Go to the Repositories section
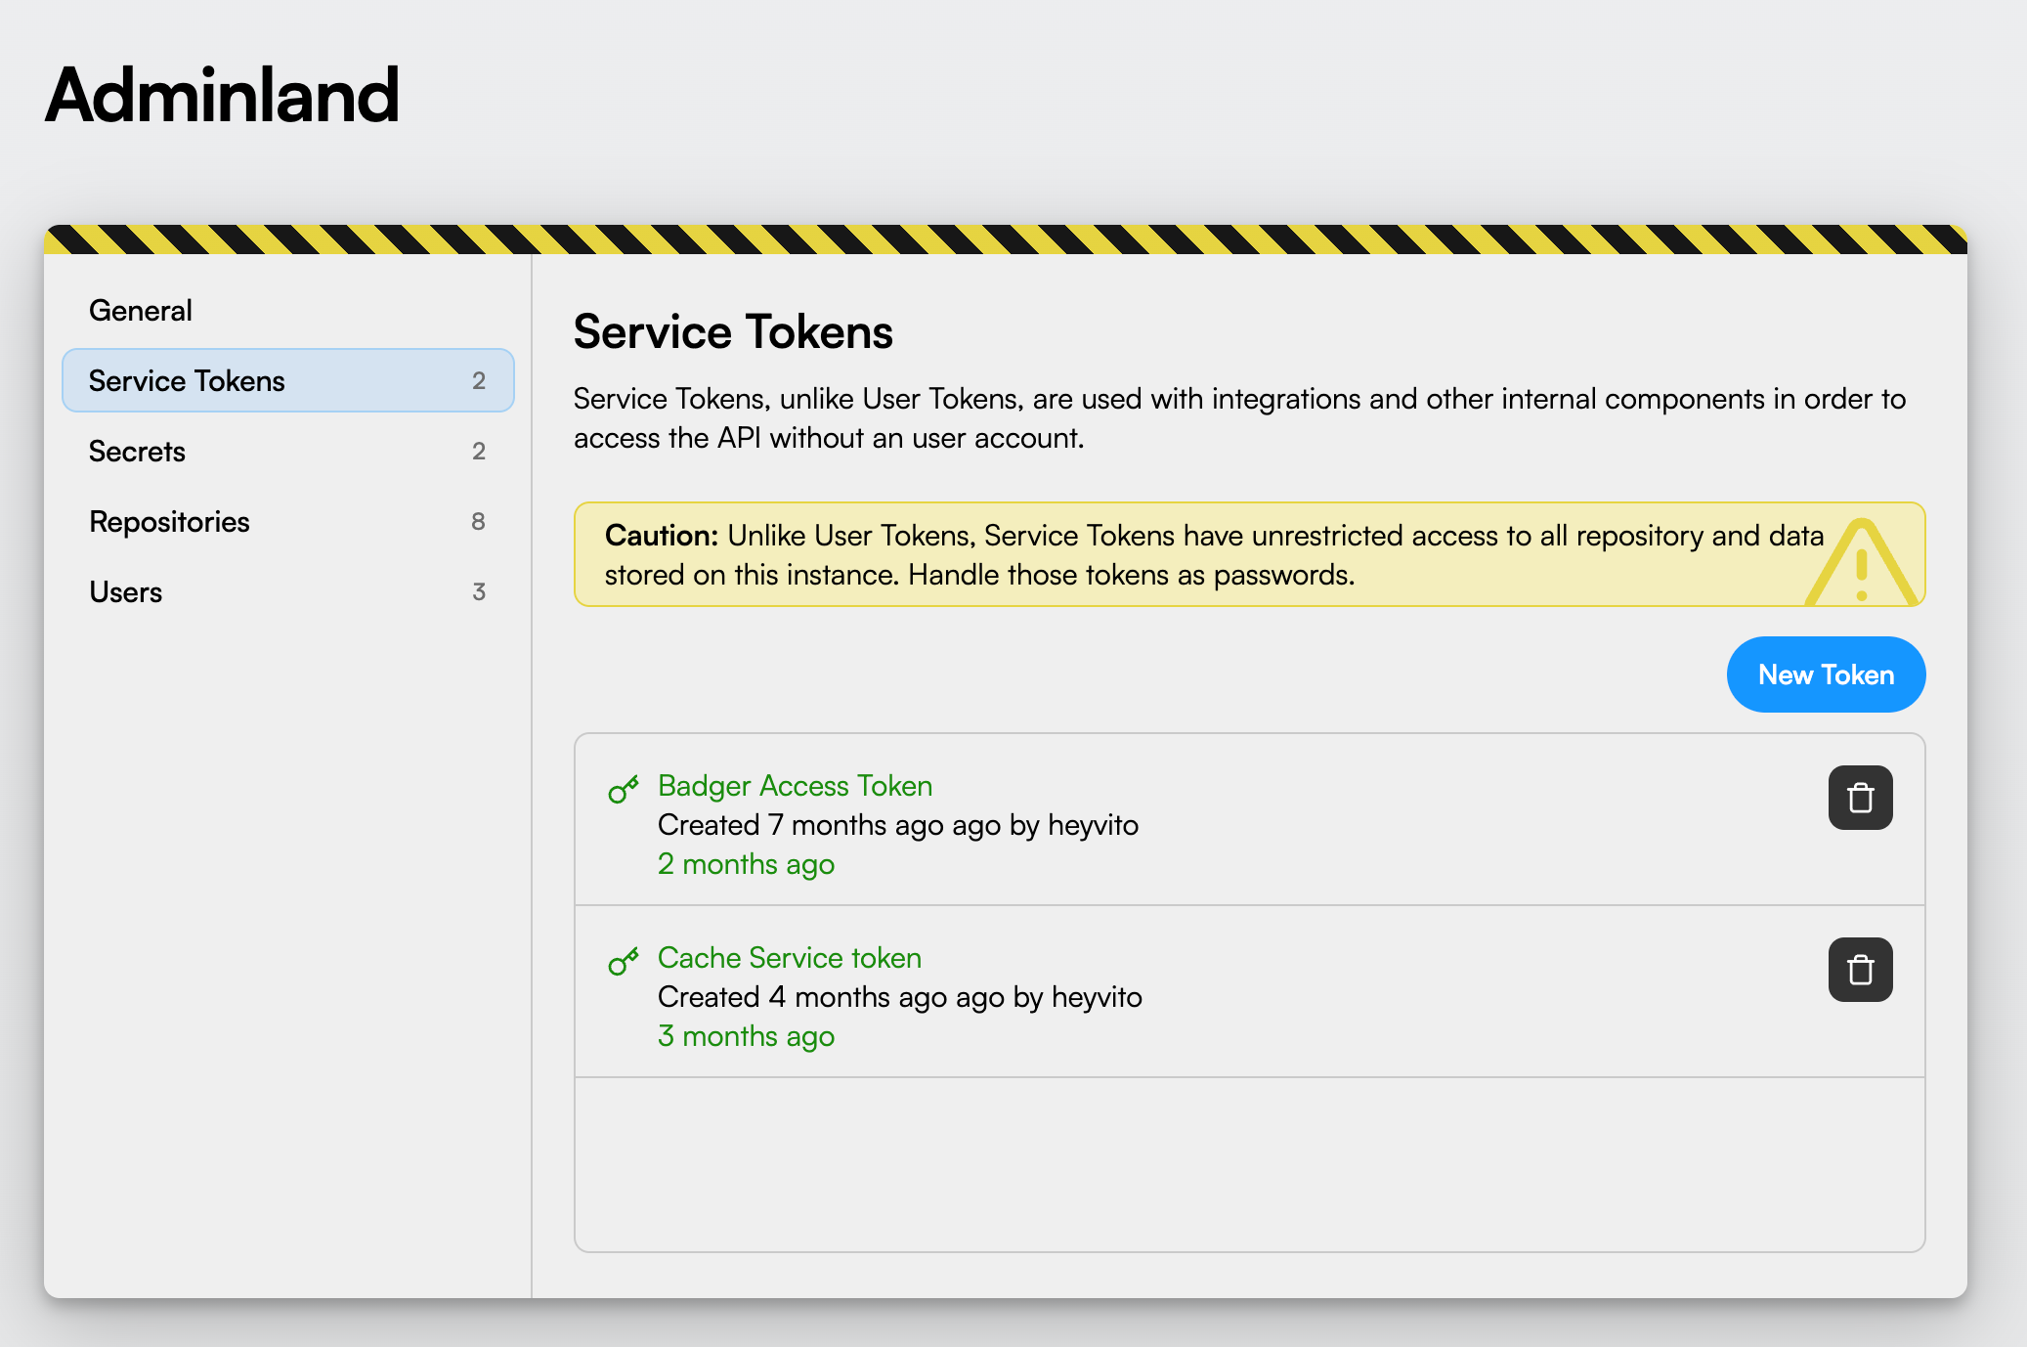This screenshot has height=1347, width=2027. click(288, 521)
